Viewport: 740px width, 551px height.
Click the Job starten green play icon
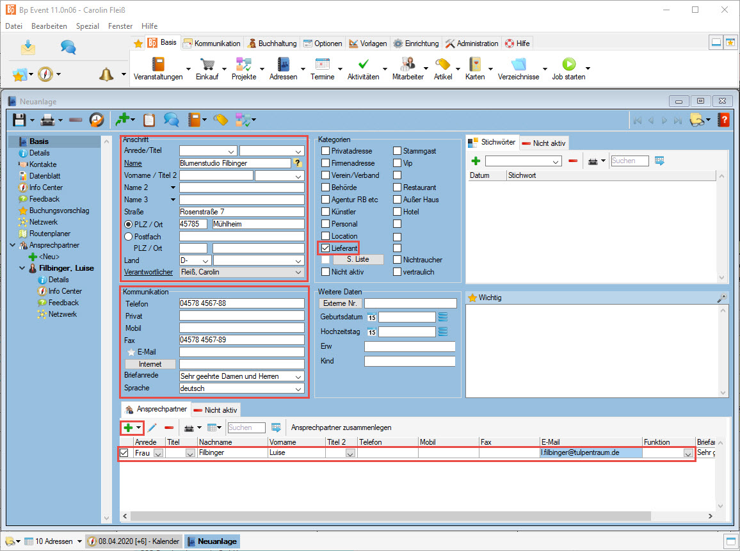click(x=568, y=64)
